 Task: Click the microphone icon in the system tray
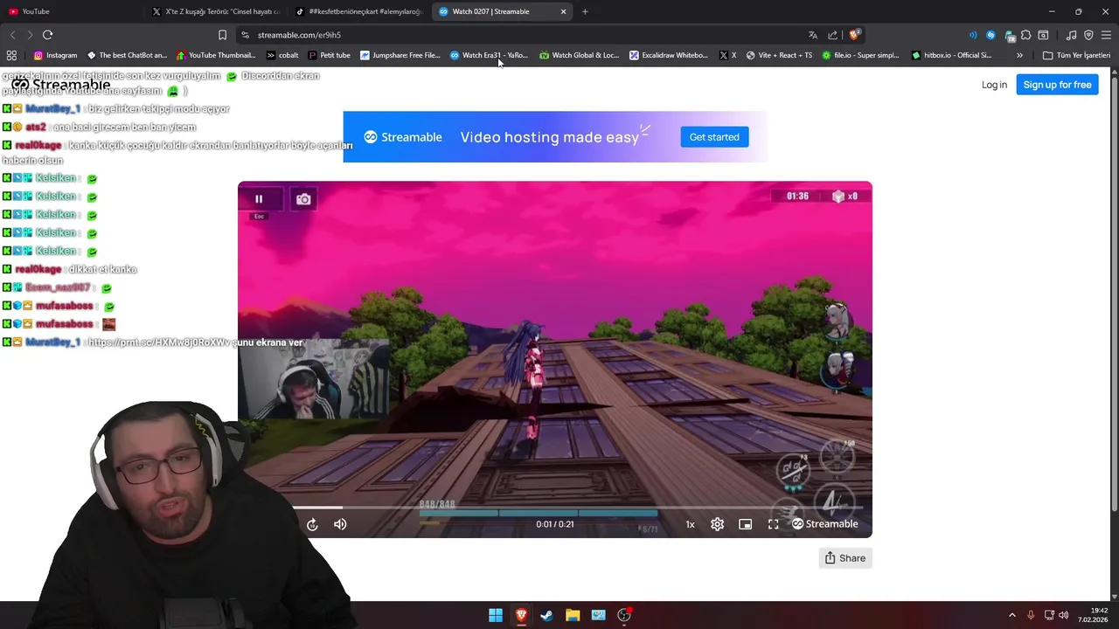[1031, 615]
